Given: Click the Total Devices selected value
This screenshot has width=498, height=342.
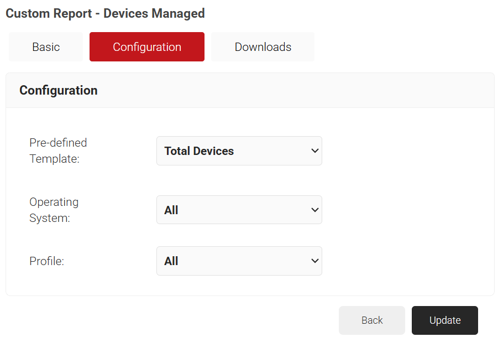Looking at the screenshot, I should click(199, 151).
